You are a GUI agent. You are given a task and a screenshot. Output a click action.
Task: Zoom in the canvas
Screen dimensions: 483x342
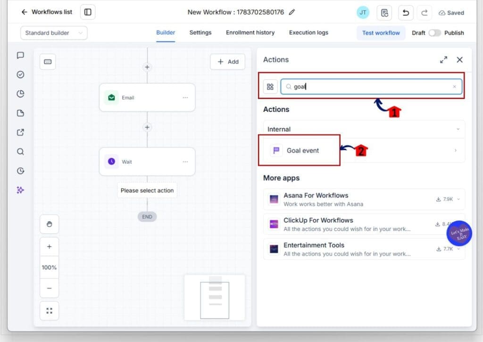point(49,247)
